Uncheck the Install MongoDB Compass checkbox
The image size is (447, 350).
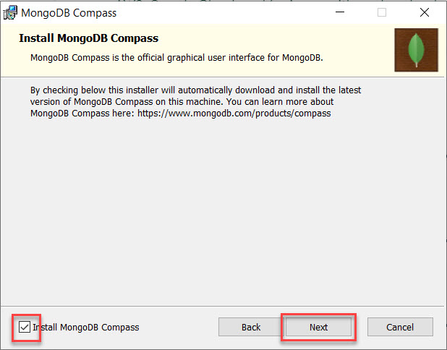click(x=25, y=327)
